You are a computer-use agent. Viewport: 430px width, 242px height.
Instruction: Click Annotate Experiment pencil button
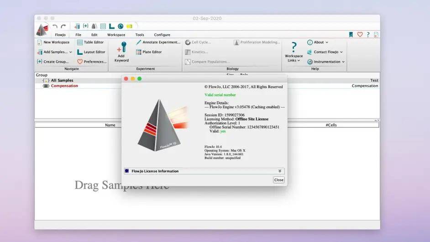[158, 42]
